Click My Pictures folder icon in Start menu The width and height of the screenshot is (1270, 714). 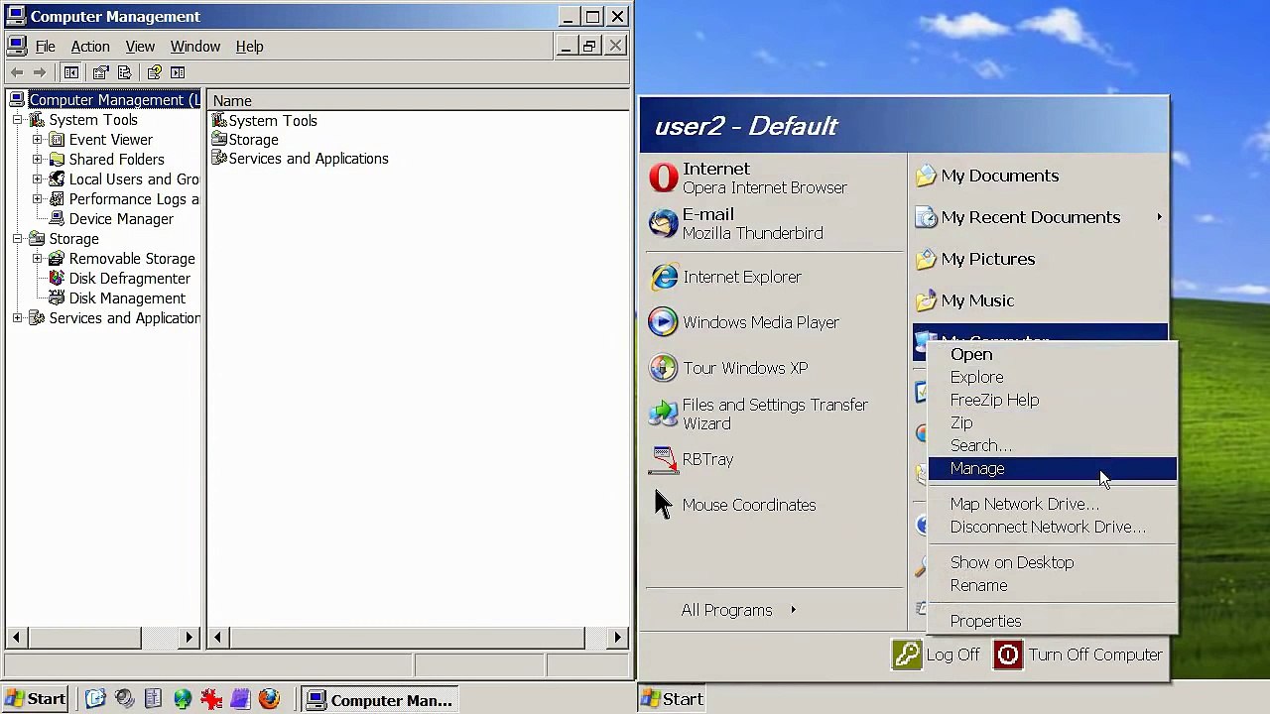(926, 259)
